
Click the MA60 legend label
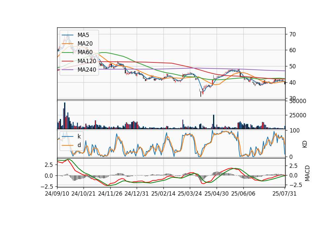tap(85, 53)
